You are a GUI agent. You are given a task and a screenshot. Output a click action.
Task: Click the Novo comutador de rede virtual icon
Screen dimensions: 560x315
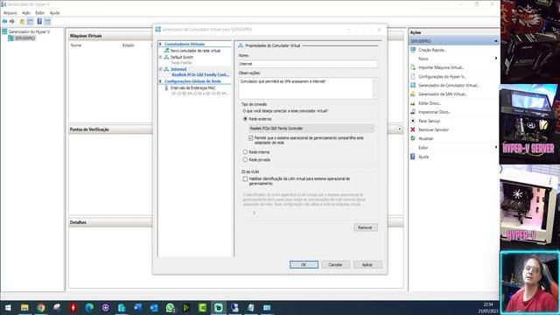tap(166, 51)
